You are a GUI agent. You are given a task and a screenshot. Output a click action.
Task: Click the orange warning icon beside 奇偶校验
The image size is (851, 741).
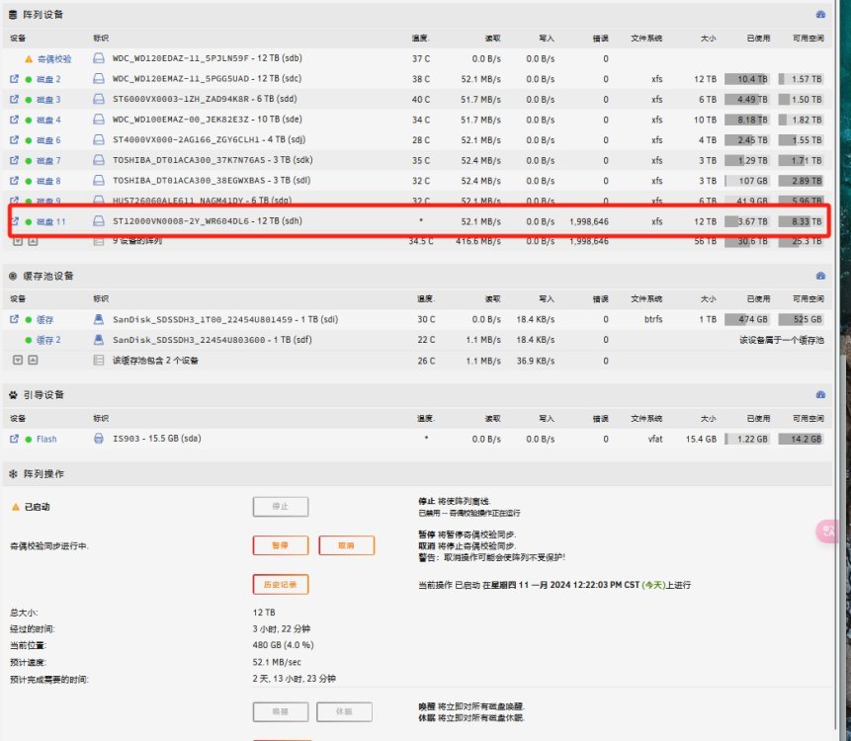29,58
